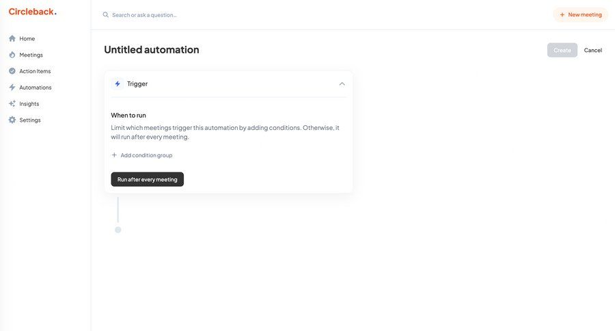
Task: Click the Meetings hand icon
Action: [12, 55]
